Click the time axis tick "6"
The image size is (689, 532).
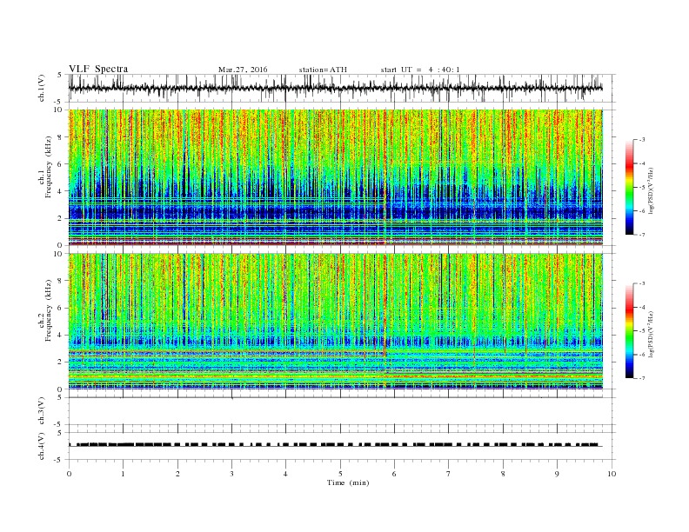395,474
